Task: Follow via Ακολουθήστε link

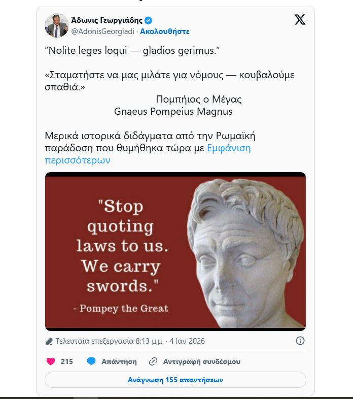Action: 165,31
